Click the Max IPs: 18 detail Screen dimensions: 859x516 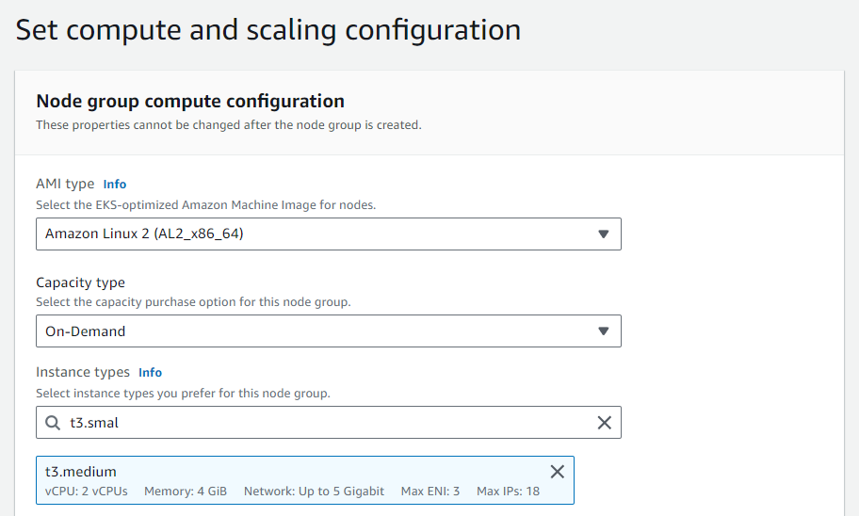(508, 492)
